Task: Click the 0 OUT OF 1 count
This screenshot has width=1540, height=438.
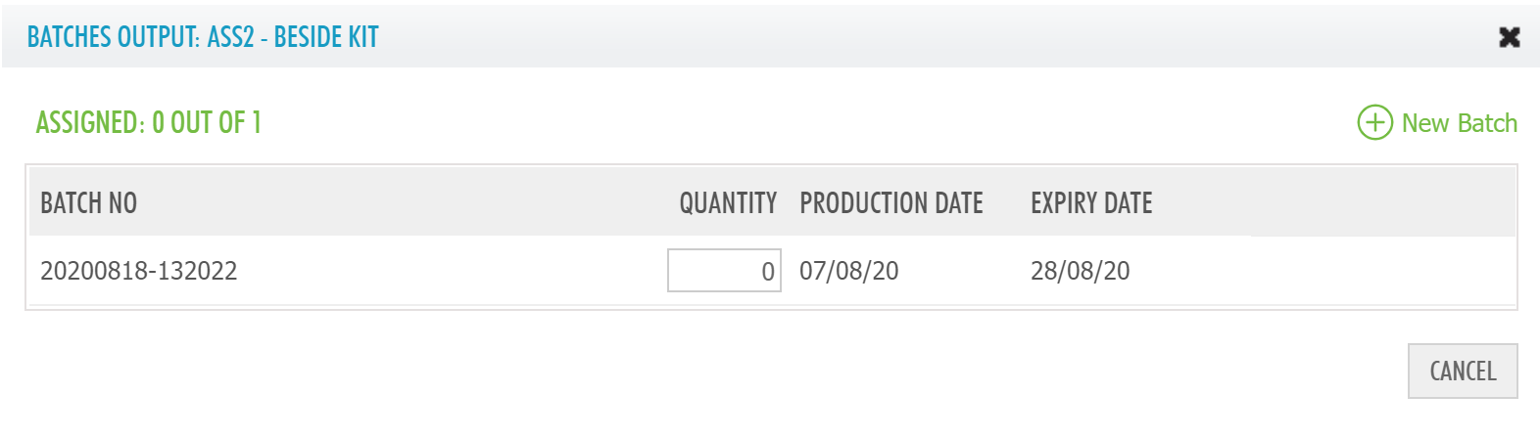Action: [207, 123]
